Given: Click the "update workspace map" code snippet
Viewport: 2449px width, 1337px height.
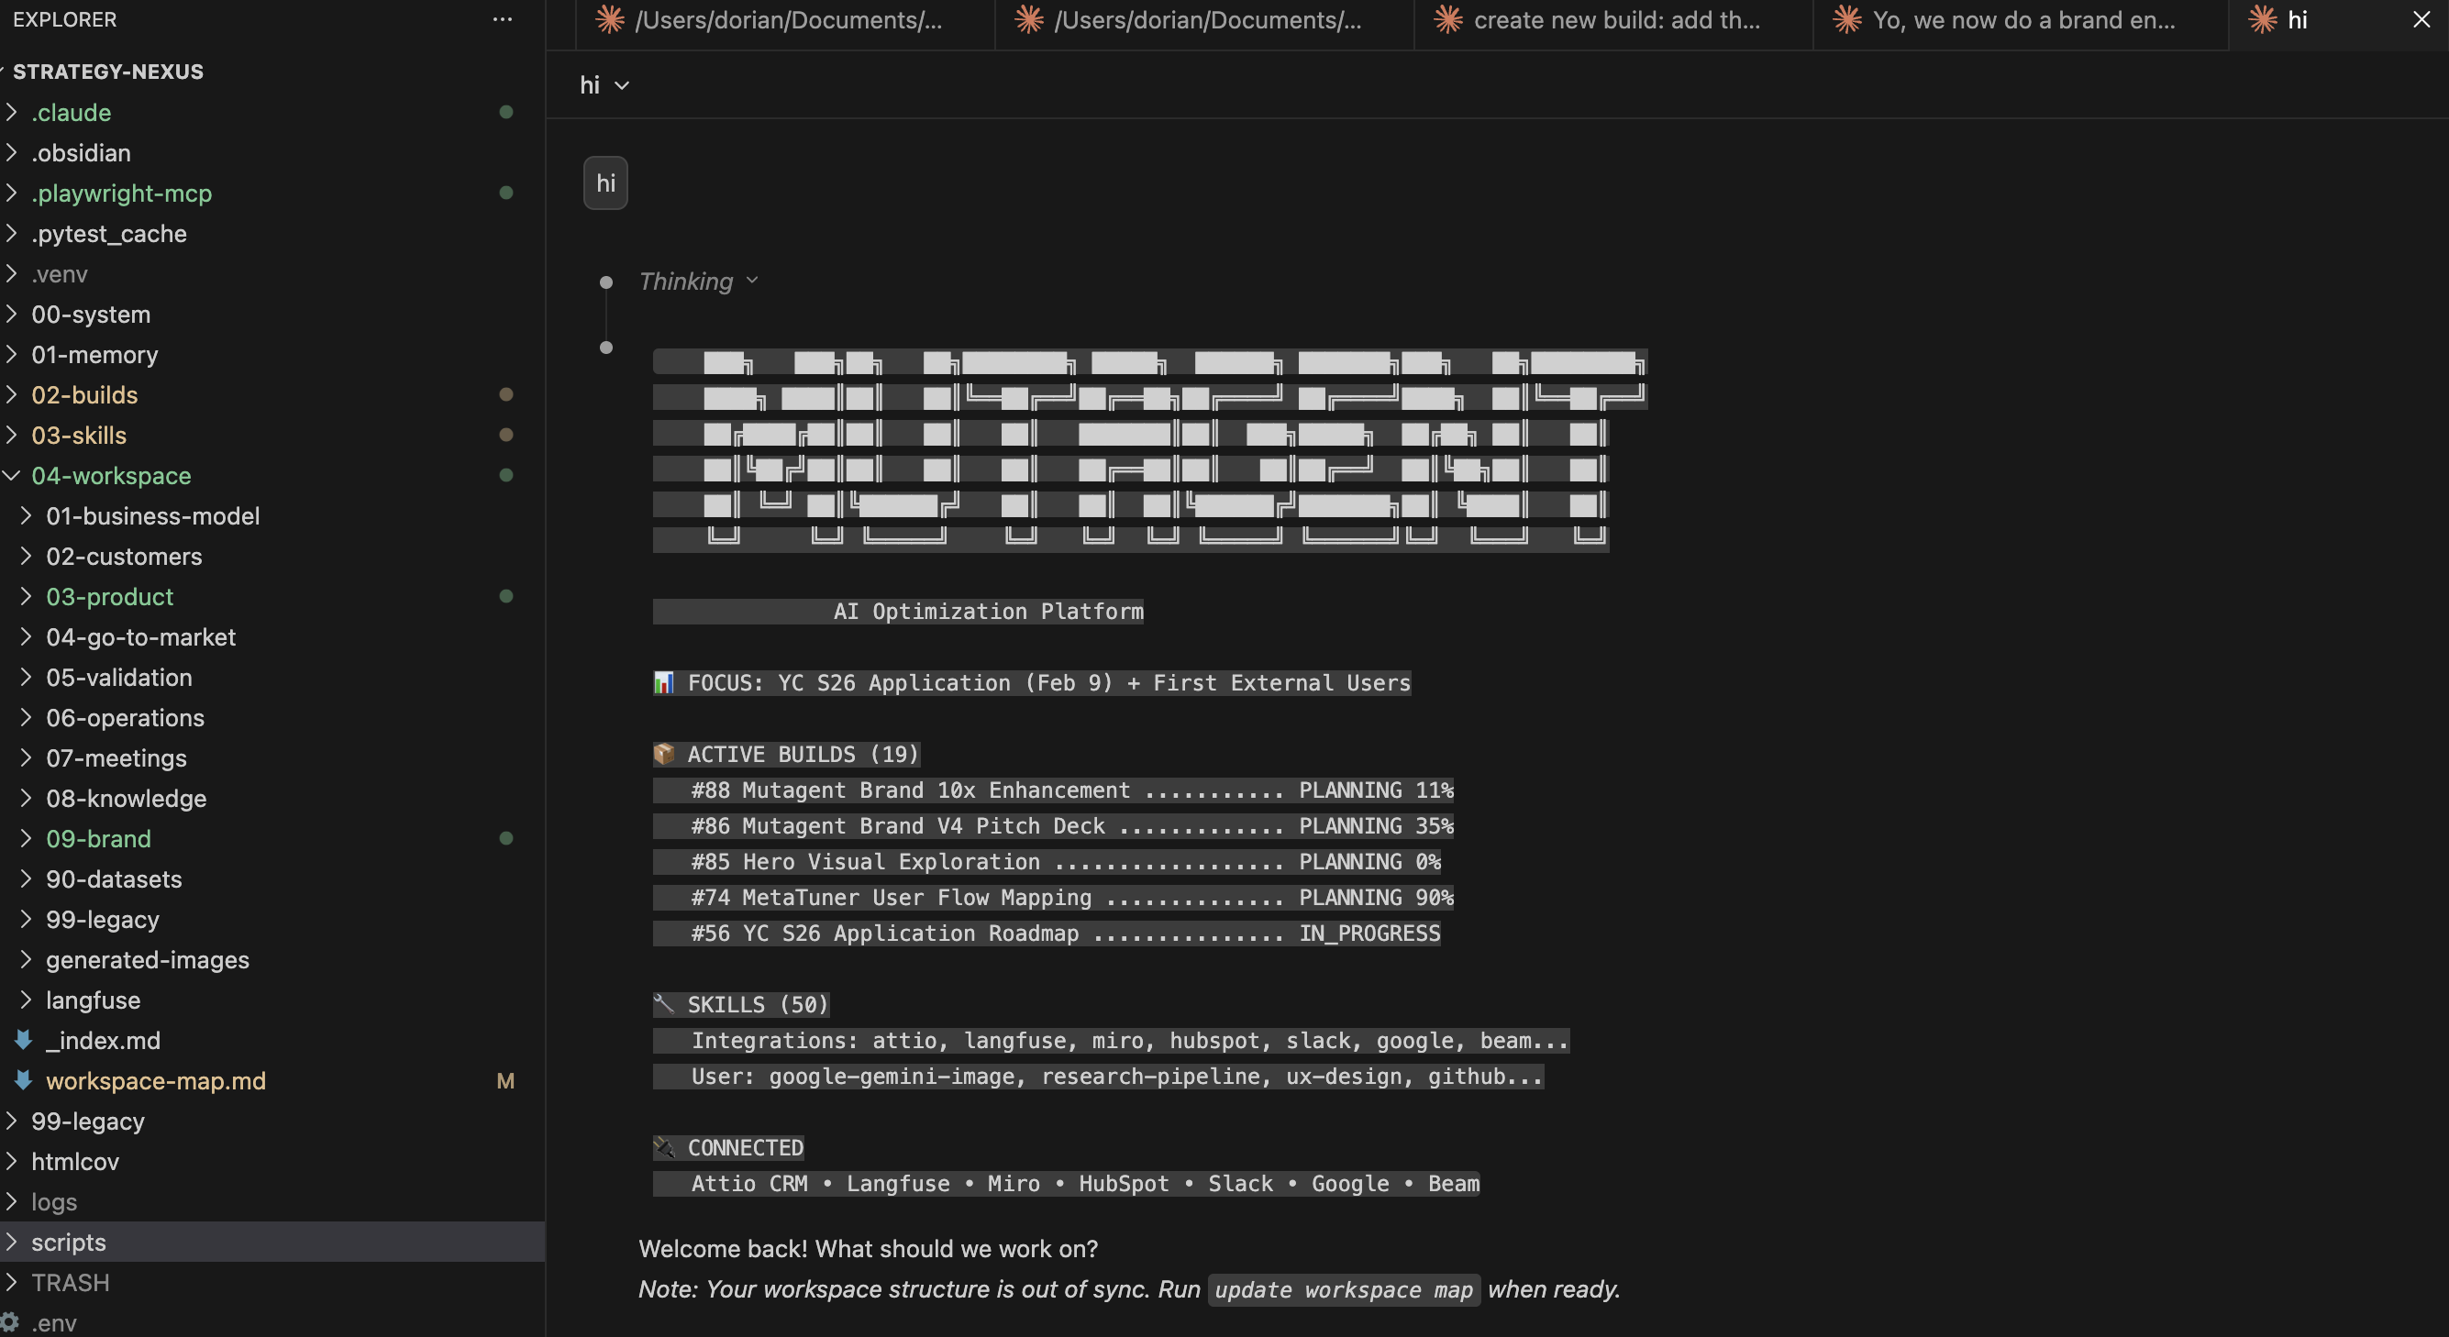Looking at the screenshot, I should coord(1344,1289).
